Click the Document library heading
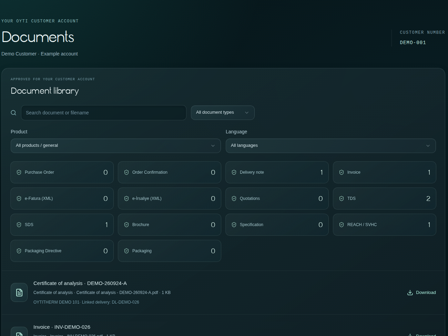The width and height of the screenshot is (448, 336). pos(45,91)
